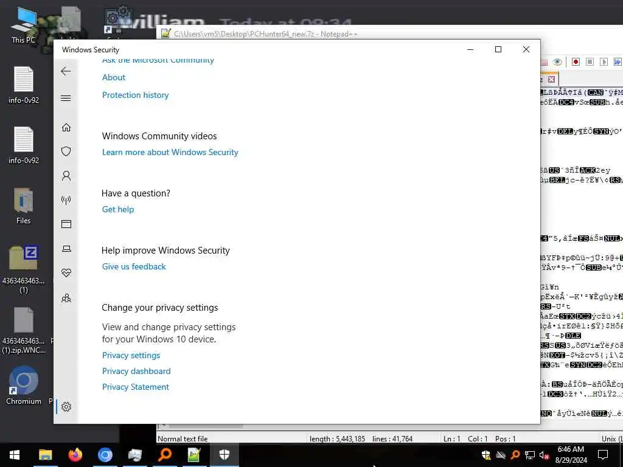Launch Firefox from taskbar
This screenshot has width=623, height=467.
point(75,455)
